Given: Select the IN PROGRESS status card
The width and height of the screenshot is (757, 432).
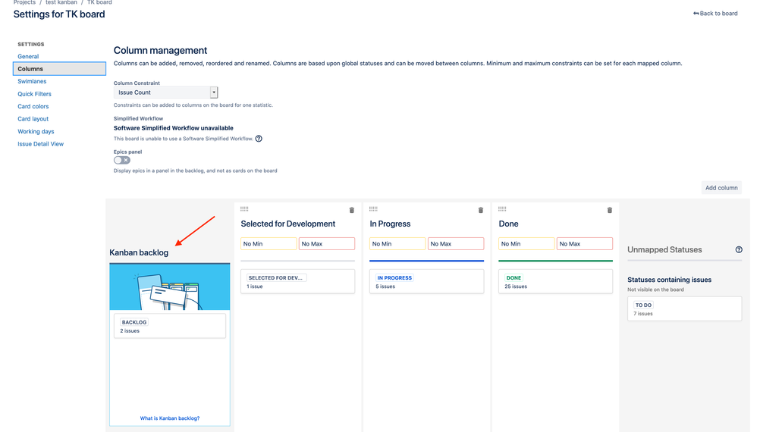Looking at the screenshot, I should click(426, 282).
